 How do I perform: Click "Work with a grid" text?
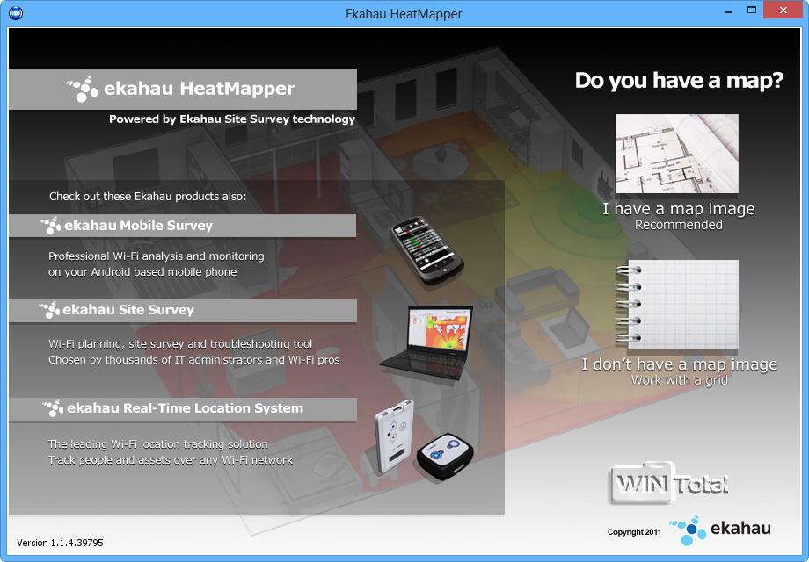[680, 380]
